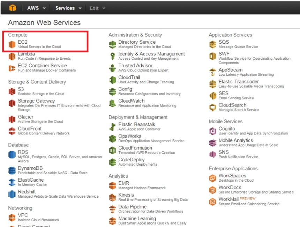Click the Cognito icon
The width and height of the screenshot is (300, 227).
point(212,131)
